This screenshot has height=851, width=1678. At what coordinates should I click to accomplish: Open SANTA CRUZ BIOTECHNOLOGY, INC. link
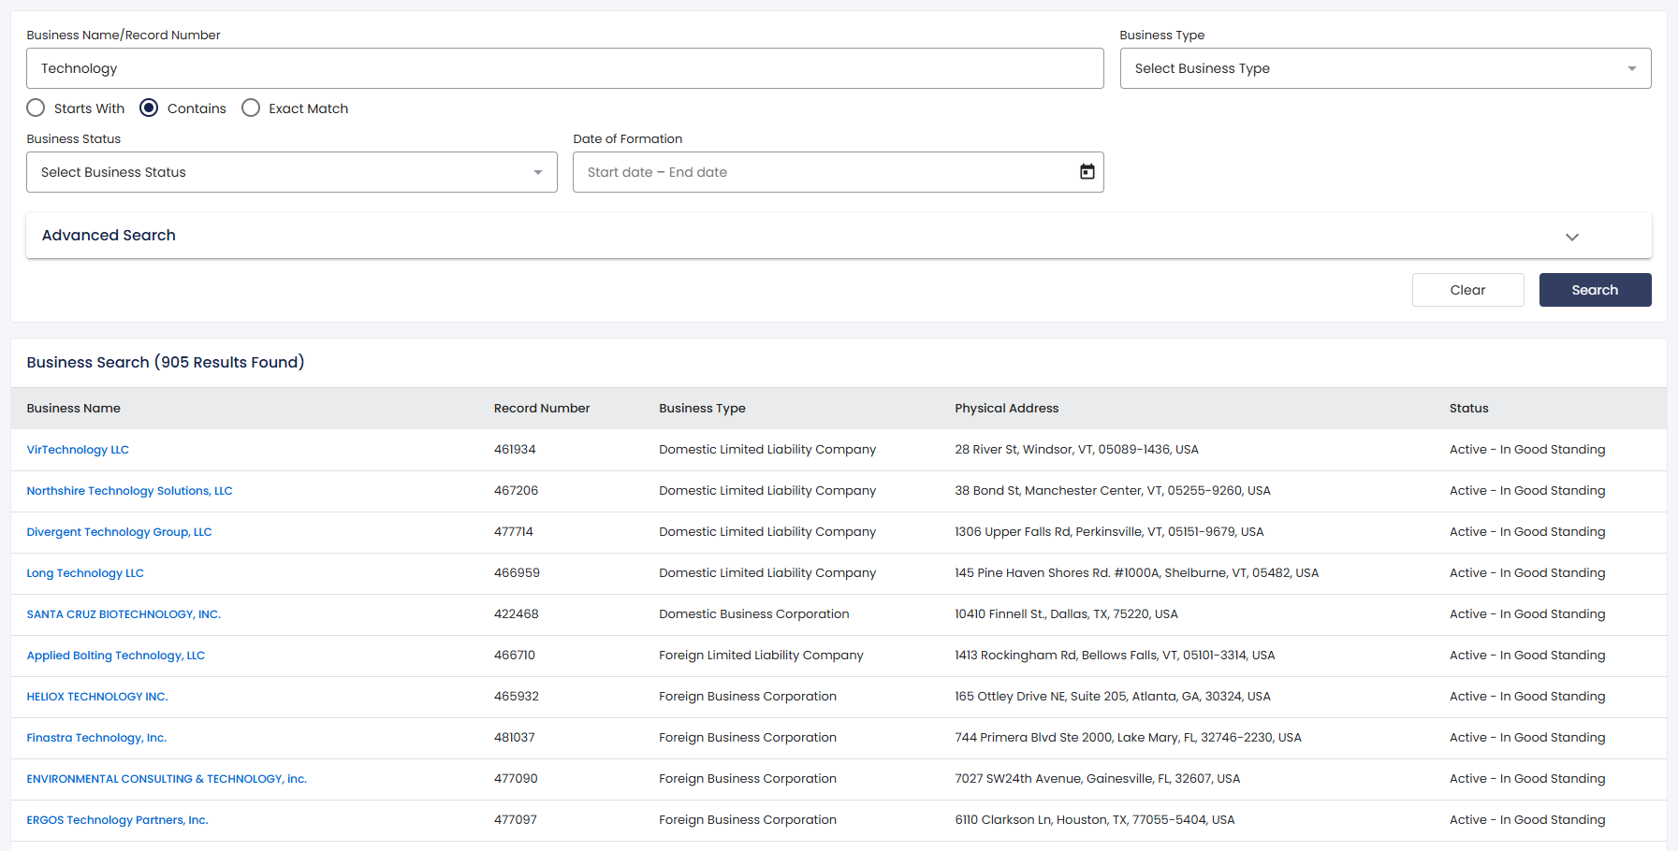click(x=124, y=614)
